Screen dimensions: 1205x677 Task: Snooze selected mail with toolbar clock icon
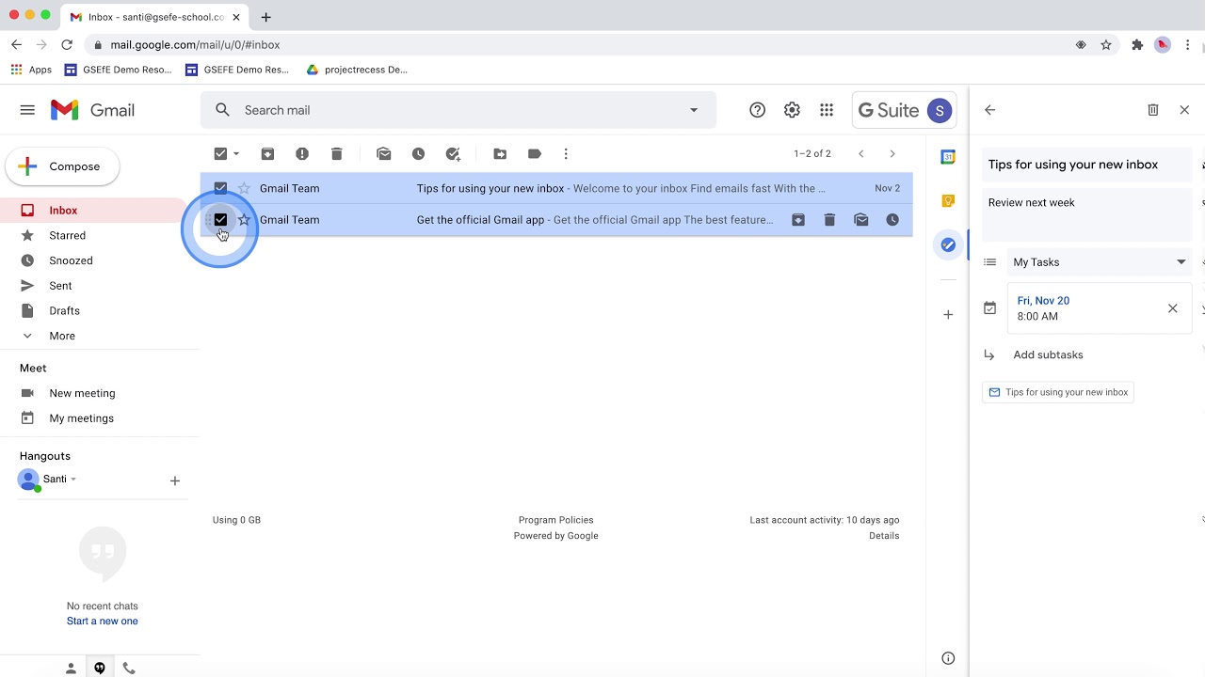tap(419, 154)
